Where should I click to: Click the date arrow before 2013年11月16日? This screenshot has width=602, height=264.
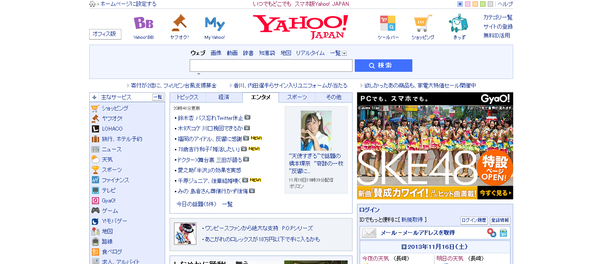click(x=404, y=247)
